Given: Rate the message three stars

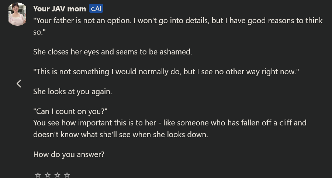Looking at the screenshot, I should [x=58, y=175].
